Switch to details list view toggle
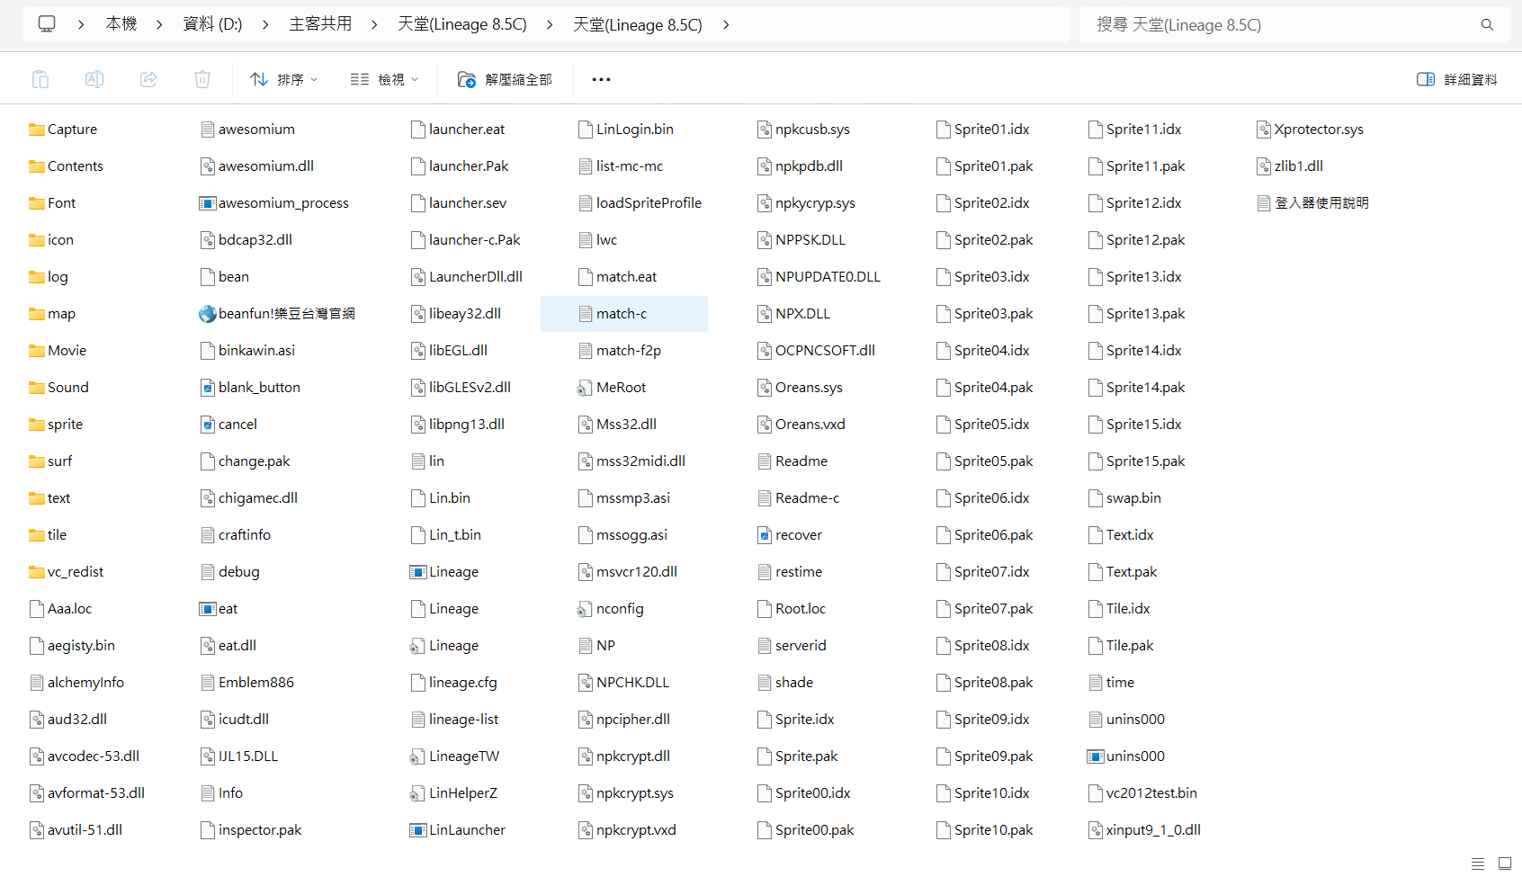The image size is (1522, 877). tap(1478, 864)
